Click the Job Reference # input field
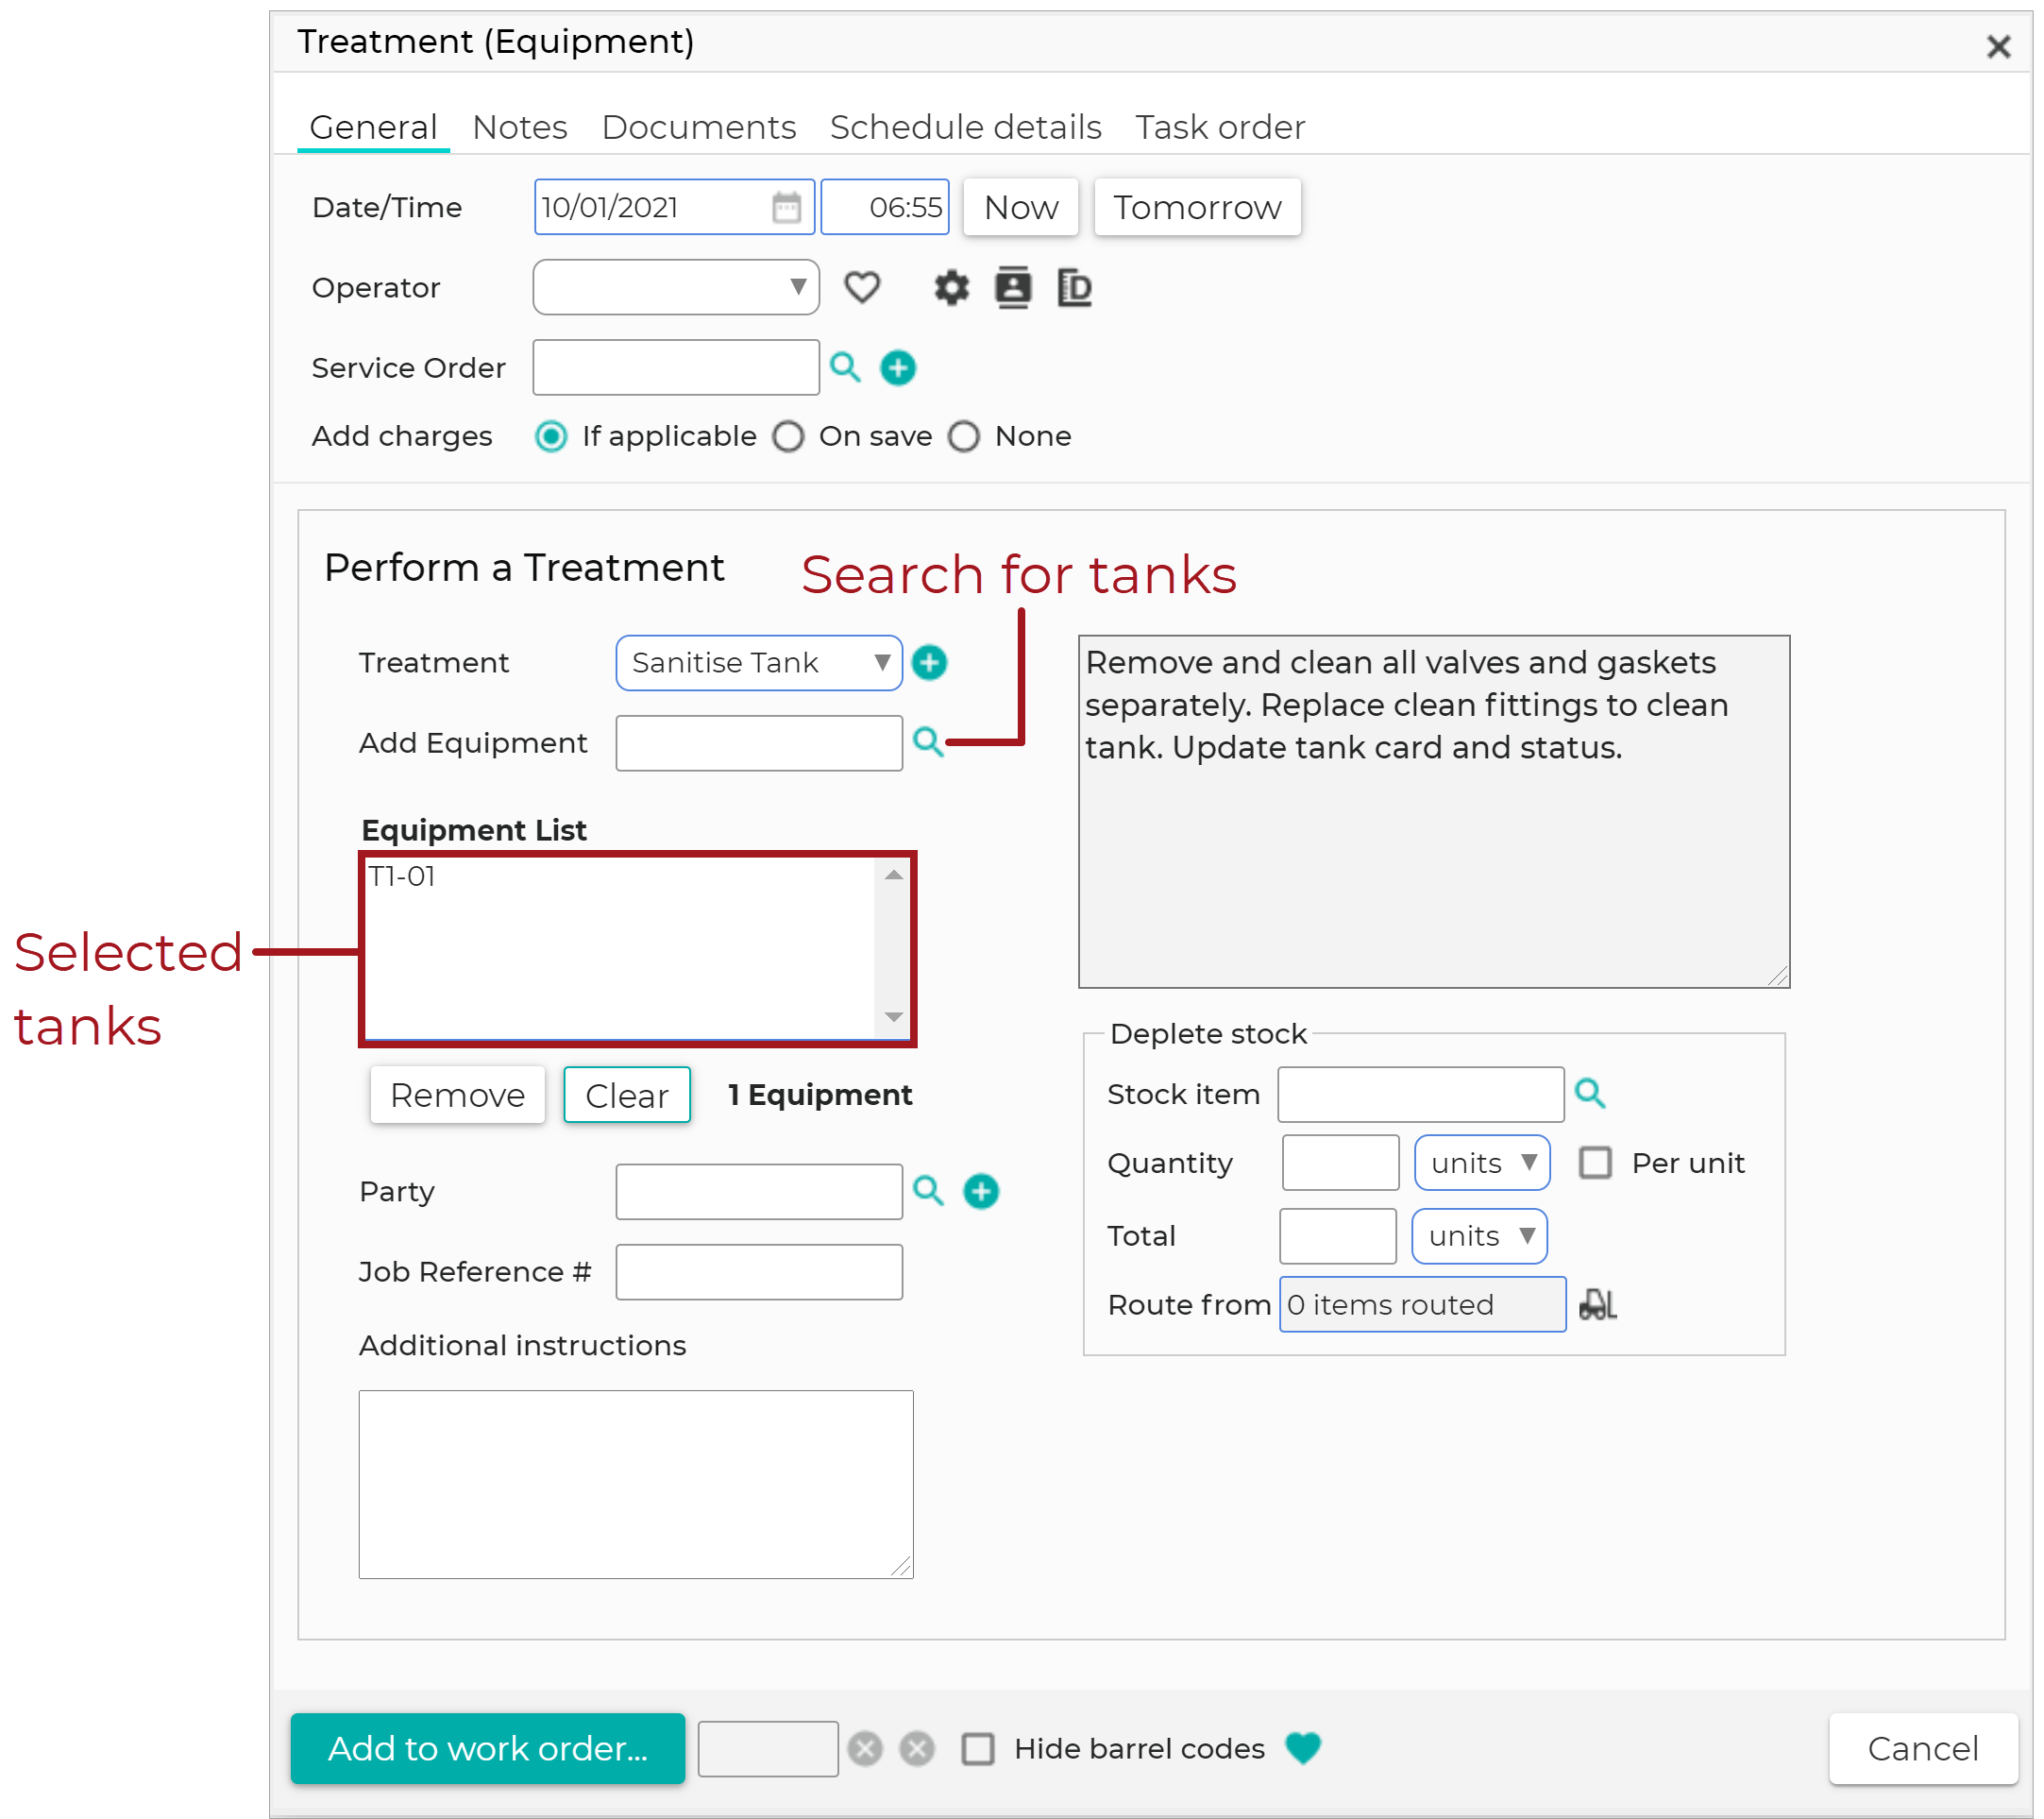The height and width of the screenshot is (1819, 2044). point(759,1272)
